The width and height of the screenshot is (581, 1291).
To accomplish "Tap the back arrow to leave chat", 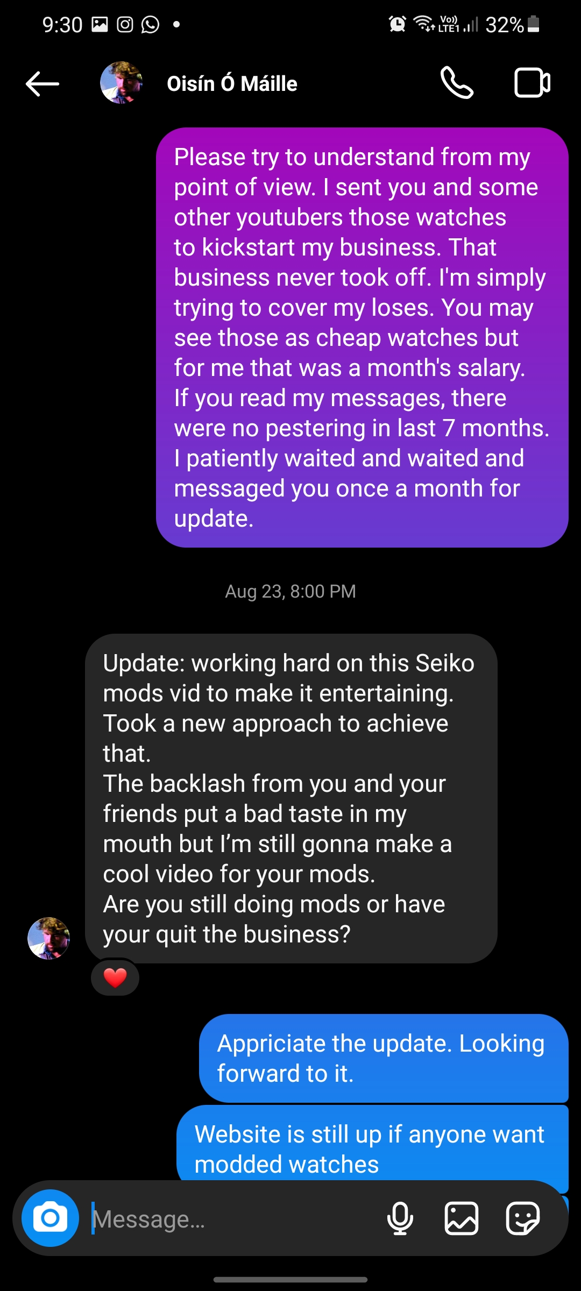I will pyautogui.click(x=42, y=84).
